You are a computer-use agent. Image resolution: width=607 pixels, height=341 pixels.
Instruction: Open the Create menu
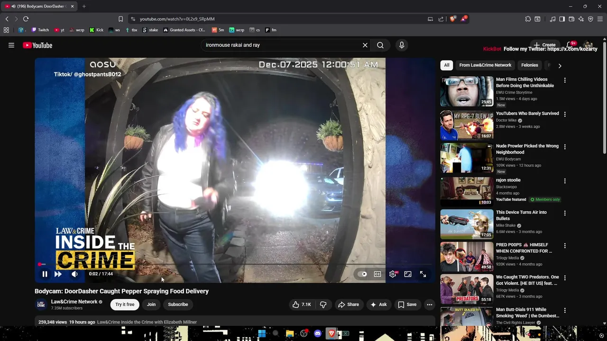click(544, 45)
